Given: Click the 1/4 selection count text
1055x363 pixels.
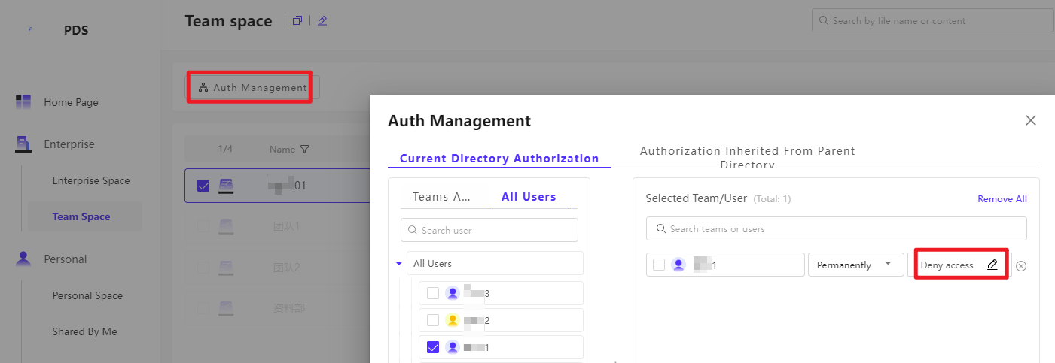Looking at the screenshot, I should (225, 150).
